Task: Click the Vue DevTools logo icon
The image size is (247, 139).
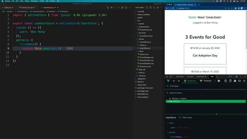Action: coord(168,81)
